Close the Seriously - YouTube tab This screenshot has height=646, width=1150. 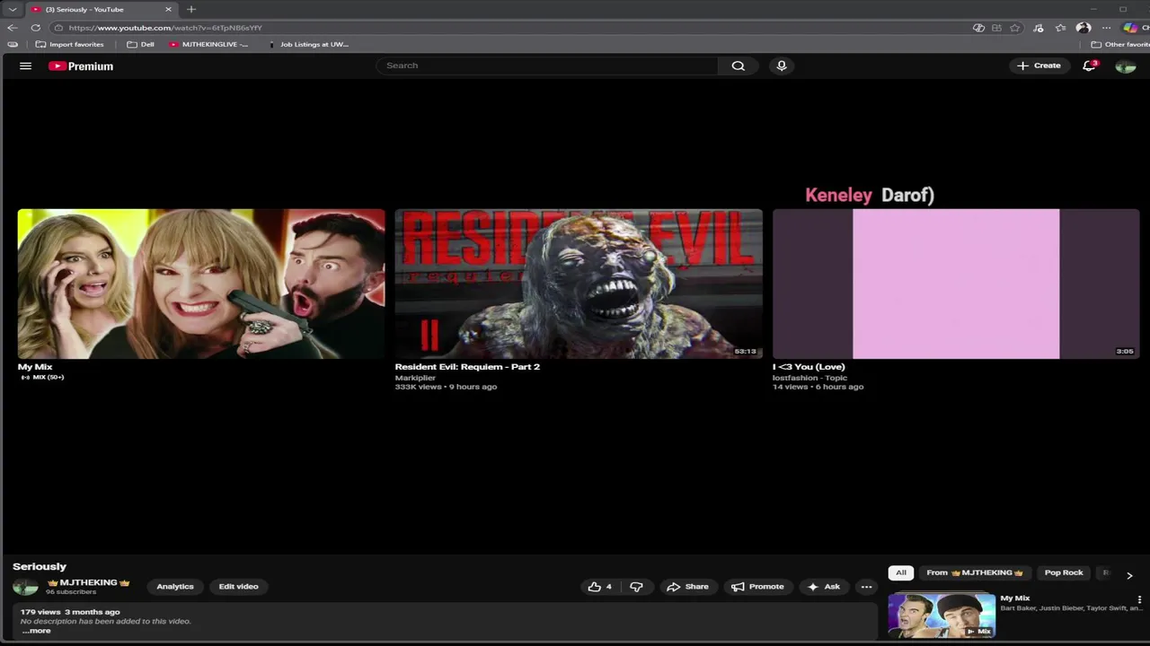168,9
